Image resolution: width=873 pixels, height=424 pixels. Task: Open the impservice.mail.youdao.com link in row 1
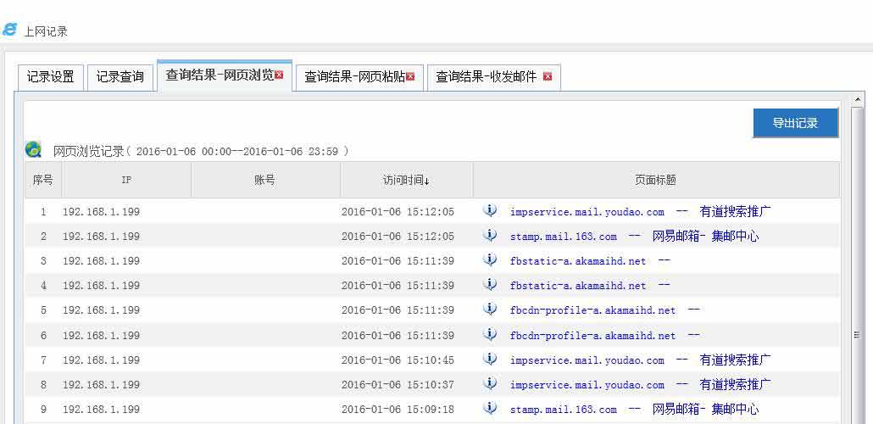(x=587, y=212)
